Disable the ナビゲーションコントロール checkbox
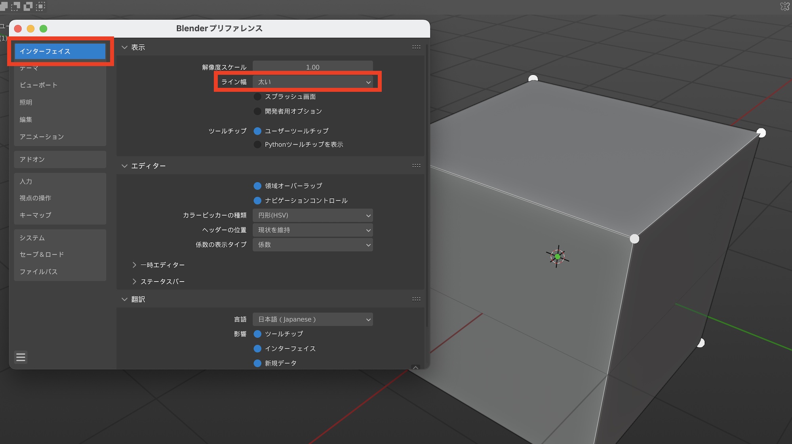The height and width of the screenshot is (444, 792). click(x=257, y=201)
